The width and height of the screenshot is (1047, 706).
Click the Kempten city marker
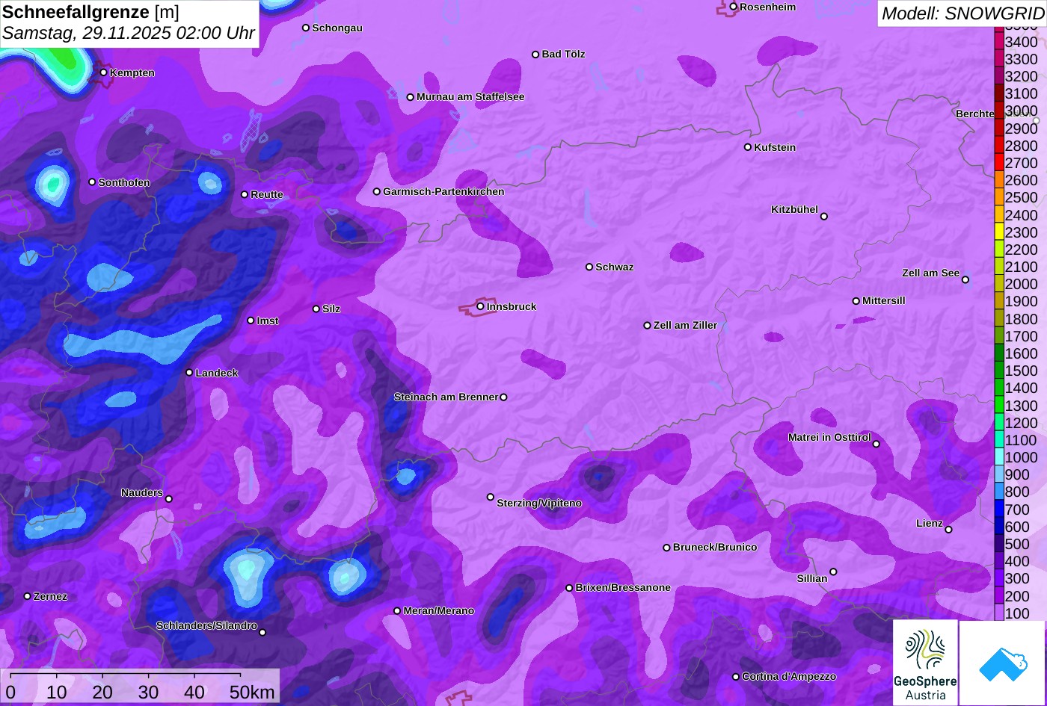click(x=103, y=72)
